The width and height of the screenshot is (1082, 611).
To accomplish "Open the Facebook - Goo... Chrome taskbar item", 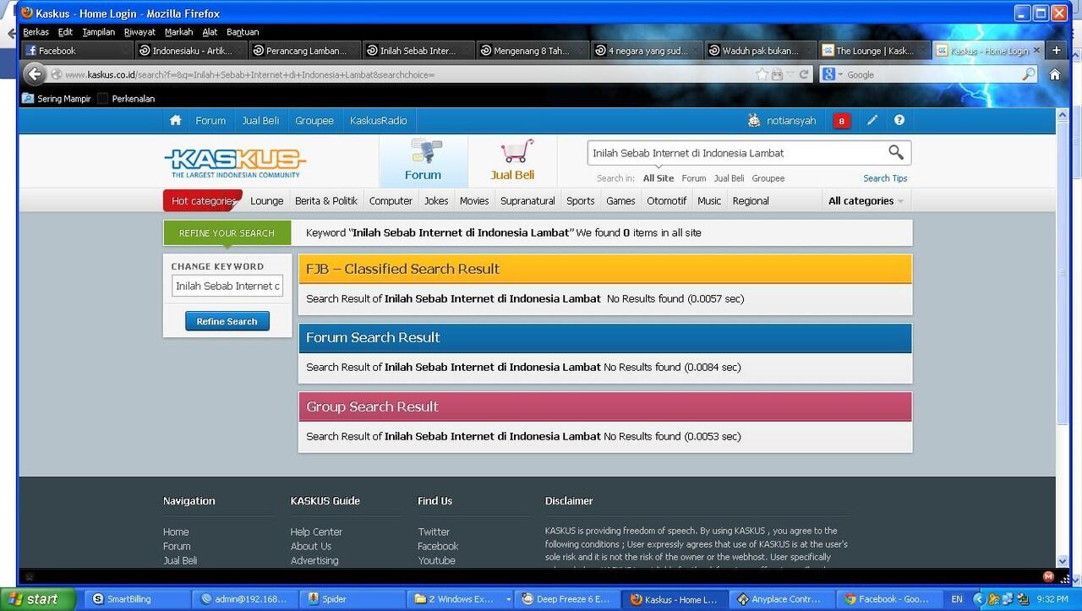I will tap(891, 599).
